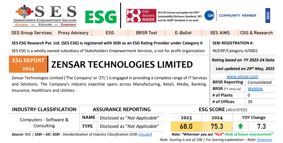The height and width of the screenshot is (143, 283).
Task: Click the green upward arrow YOY indicator
Action: click(x=240, y=126)
